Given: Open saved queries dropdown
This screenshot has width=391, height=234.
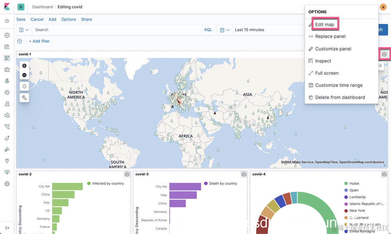Looking at the screenshot, I should (x=24, y=30).
